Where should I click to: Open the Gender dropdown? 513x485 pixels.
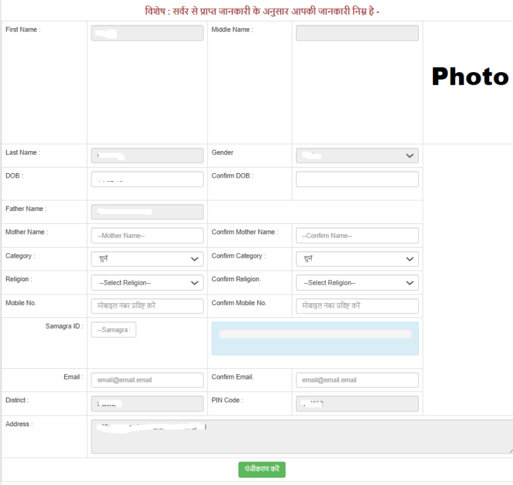click(357, 156)
